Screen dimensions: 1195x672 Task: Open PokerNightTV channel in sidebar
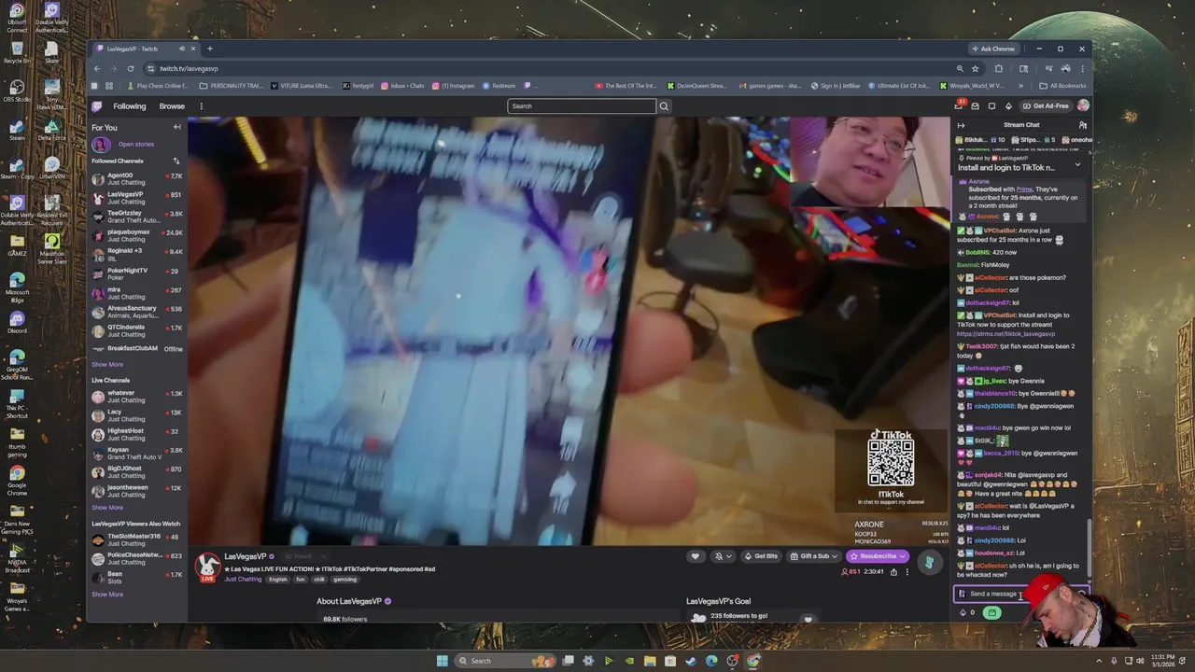pos(136,273)
